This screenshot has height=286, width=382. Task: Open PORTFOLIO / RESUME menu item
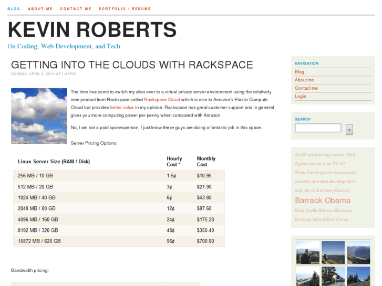pos(125,9)
